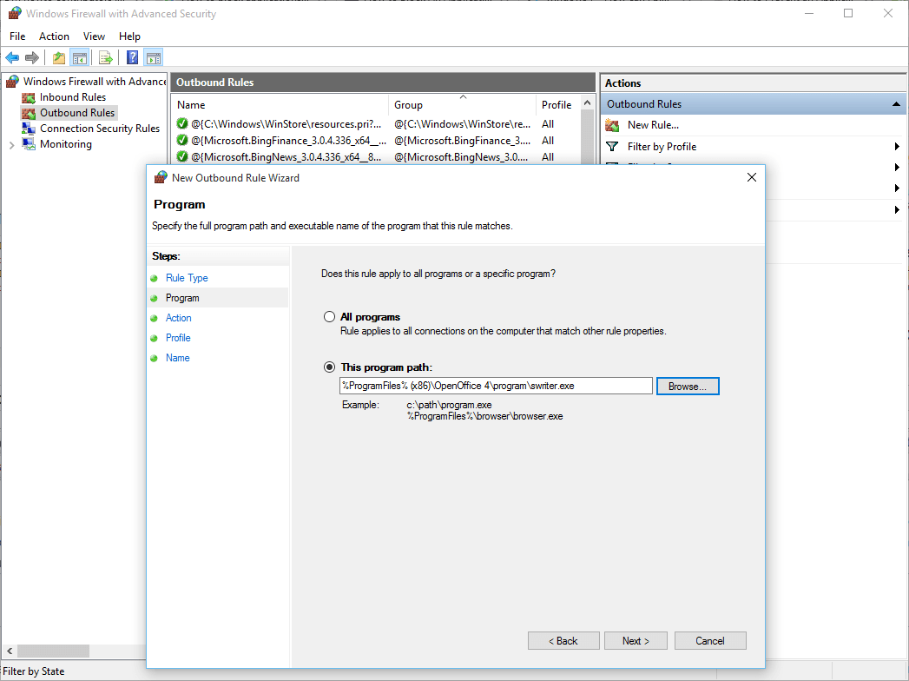Open Help via blue question mark icon
This screenshot has width=909, height=681.
132,58
